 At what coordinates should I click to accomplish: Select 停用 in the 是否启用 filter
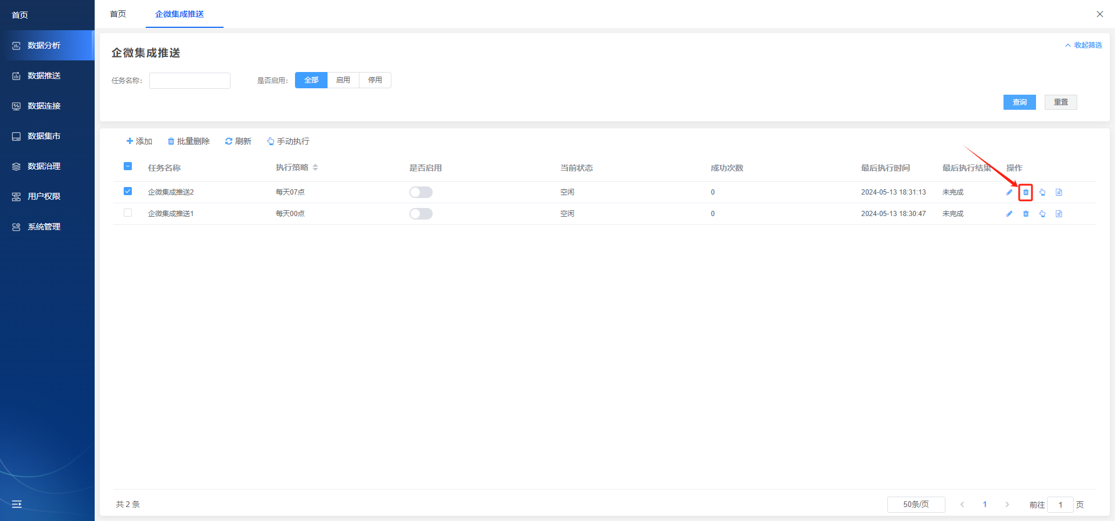pos(375,80)
